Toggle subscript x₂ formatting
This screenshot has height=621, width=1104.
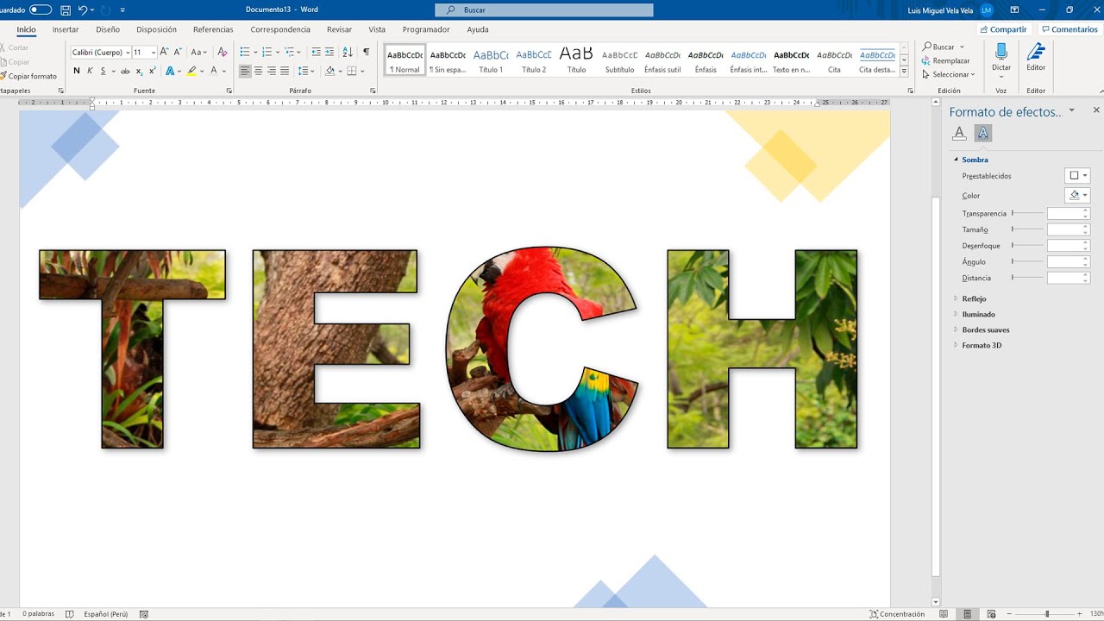[139, 71]
